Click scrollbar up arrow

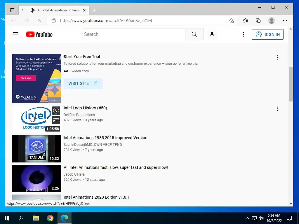291,29
